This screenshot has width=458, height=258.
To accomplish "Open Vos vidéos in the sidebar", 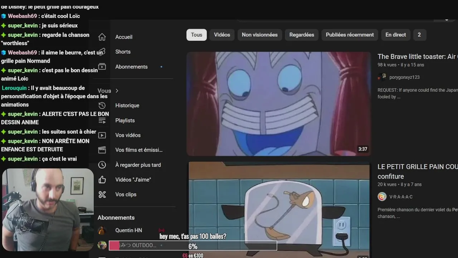I will click(x=128, y=135).
